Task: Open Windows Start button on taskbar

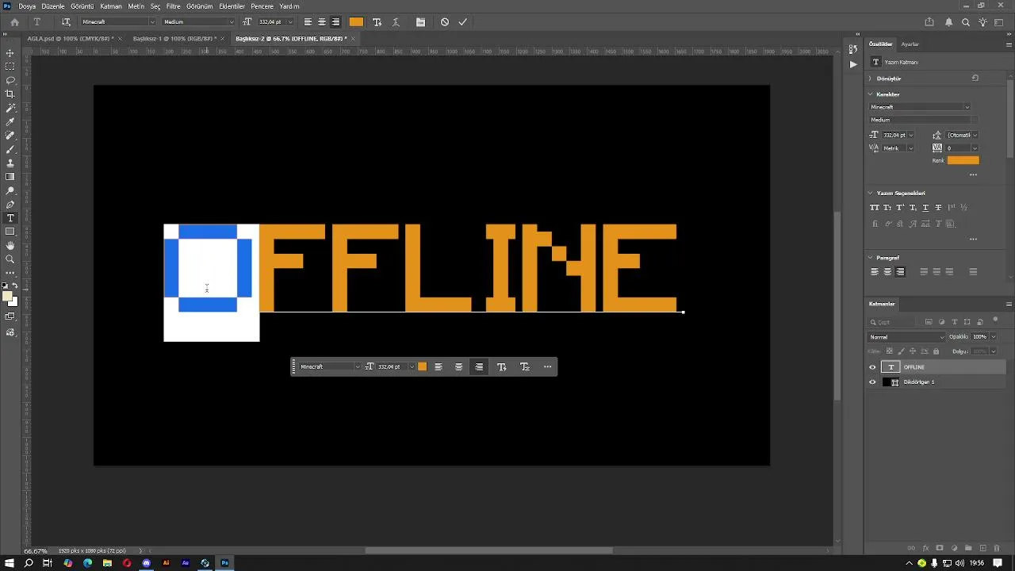Action: 10,563
